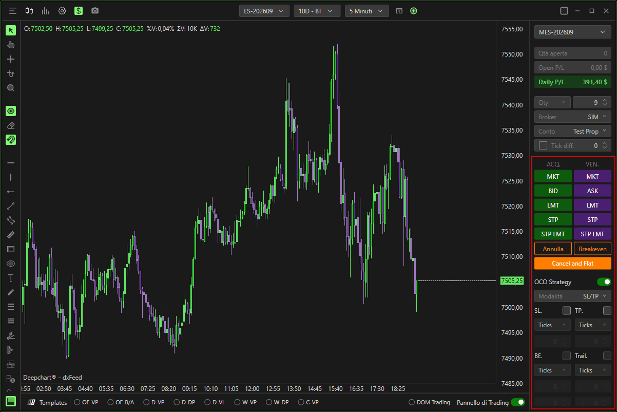Toggle drawings visibility eye icon
617x412 pixels.
tap(11, 111)
